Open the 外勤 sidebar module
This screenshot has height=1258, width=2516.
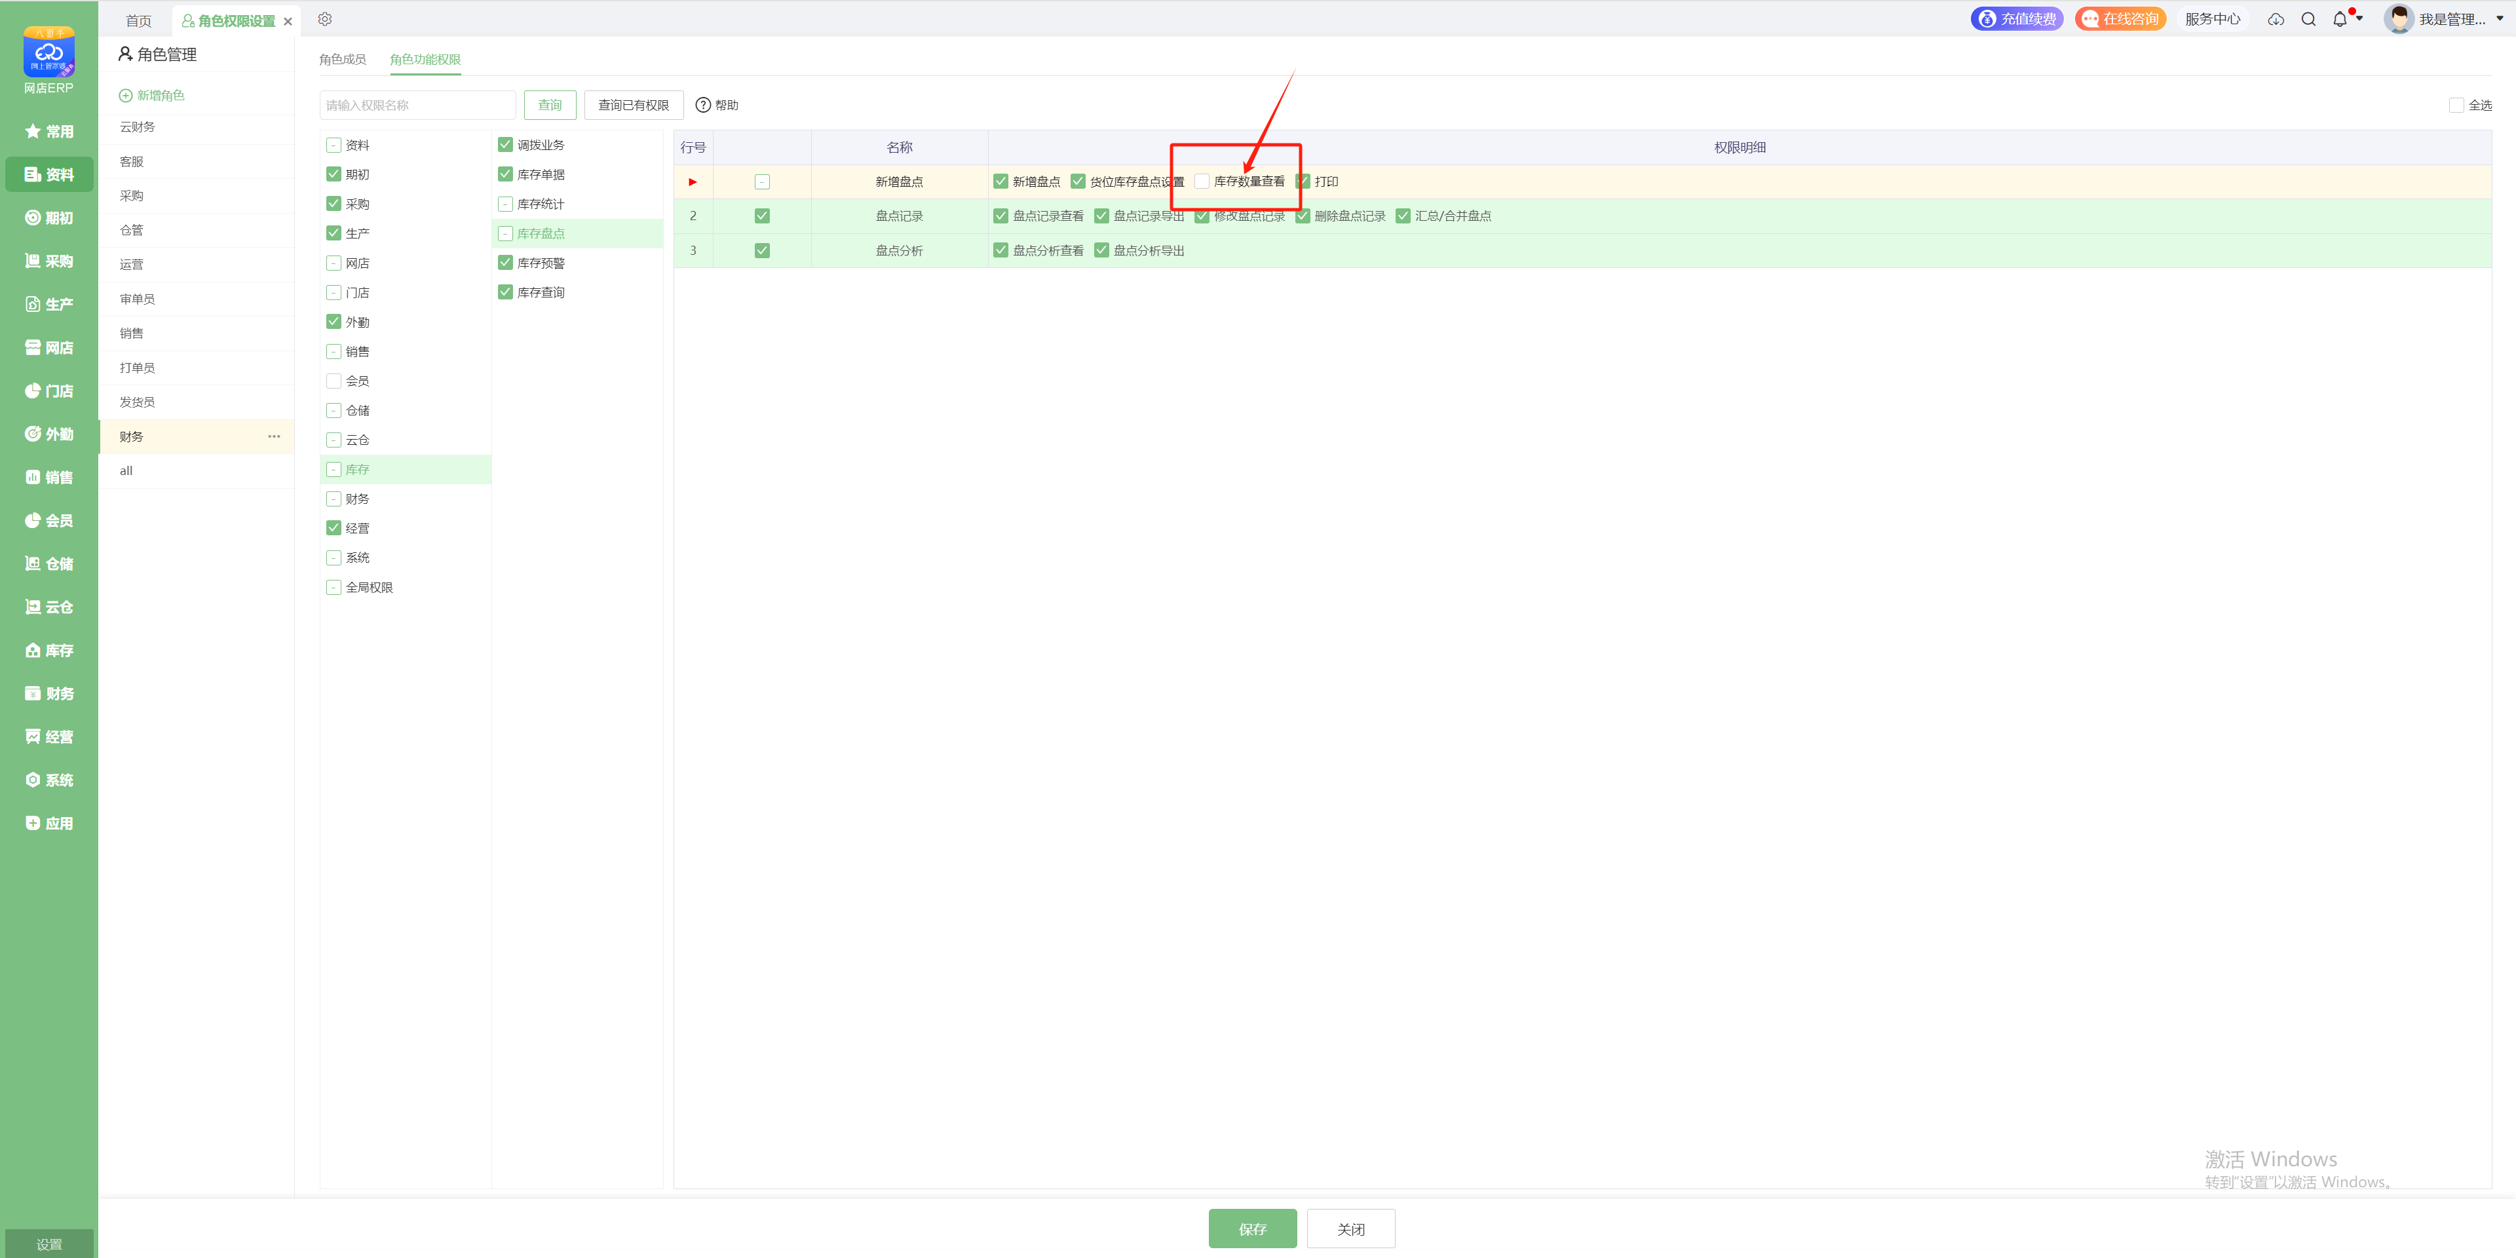[x=49, y=434]
